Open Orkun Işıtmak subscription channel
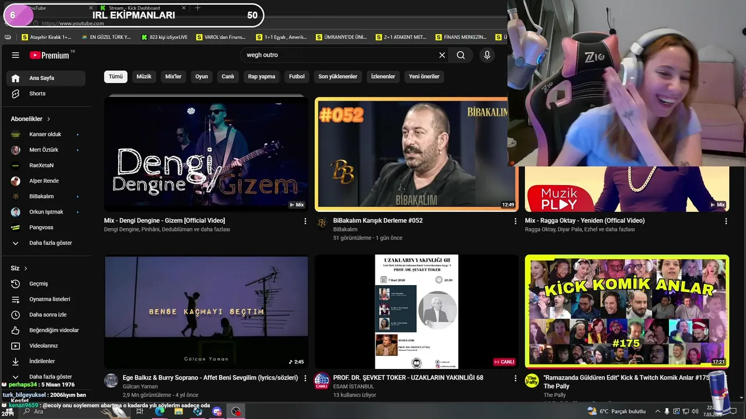 click(47, 212)
